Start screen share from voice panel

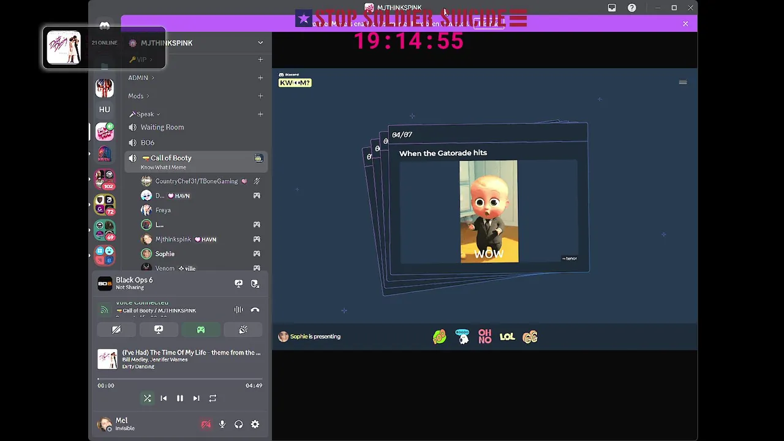tap(159, 330)
